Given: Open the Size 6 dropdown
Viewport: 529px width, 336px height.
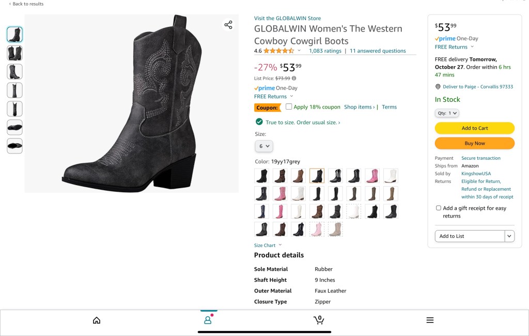Looking at the screenshot, I should [264, 146].
